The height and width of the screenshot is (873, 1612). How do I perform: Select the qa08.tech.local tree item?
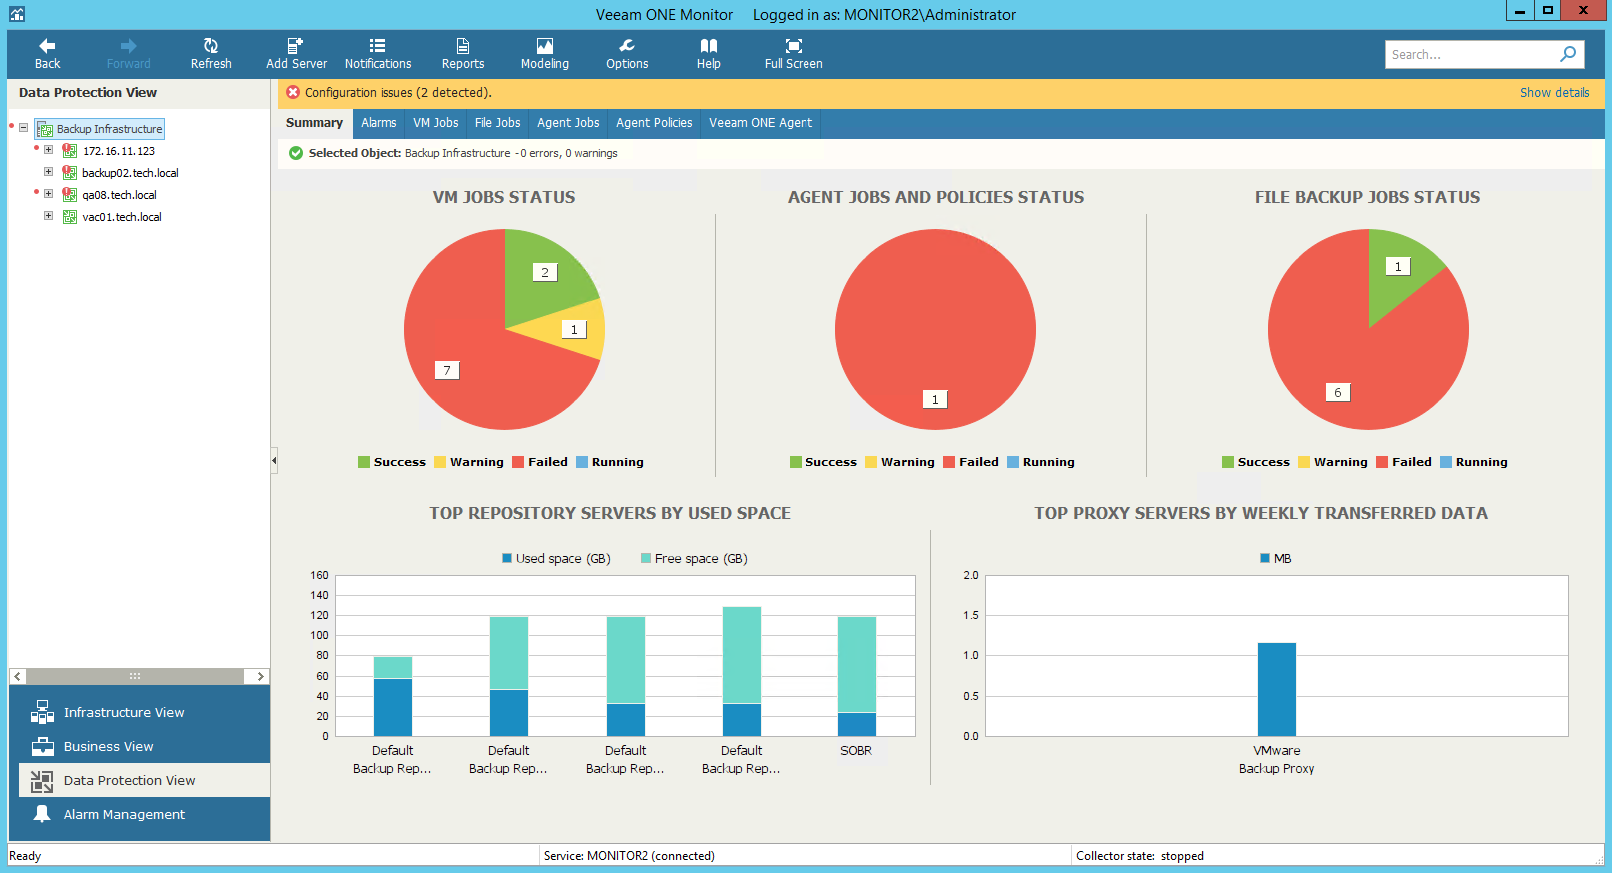coord(119,195)
